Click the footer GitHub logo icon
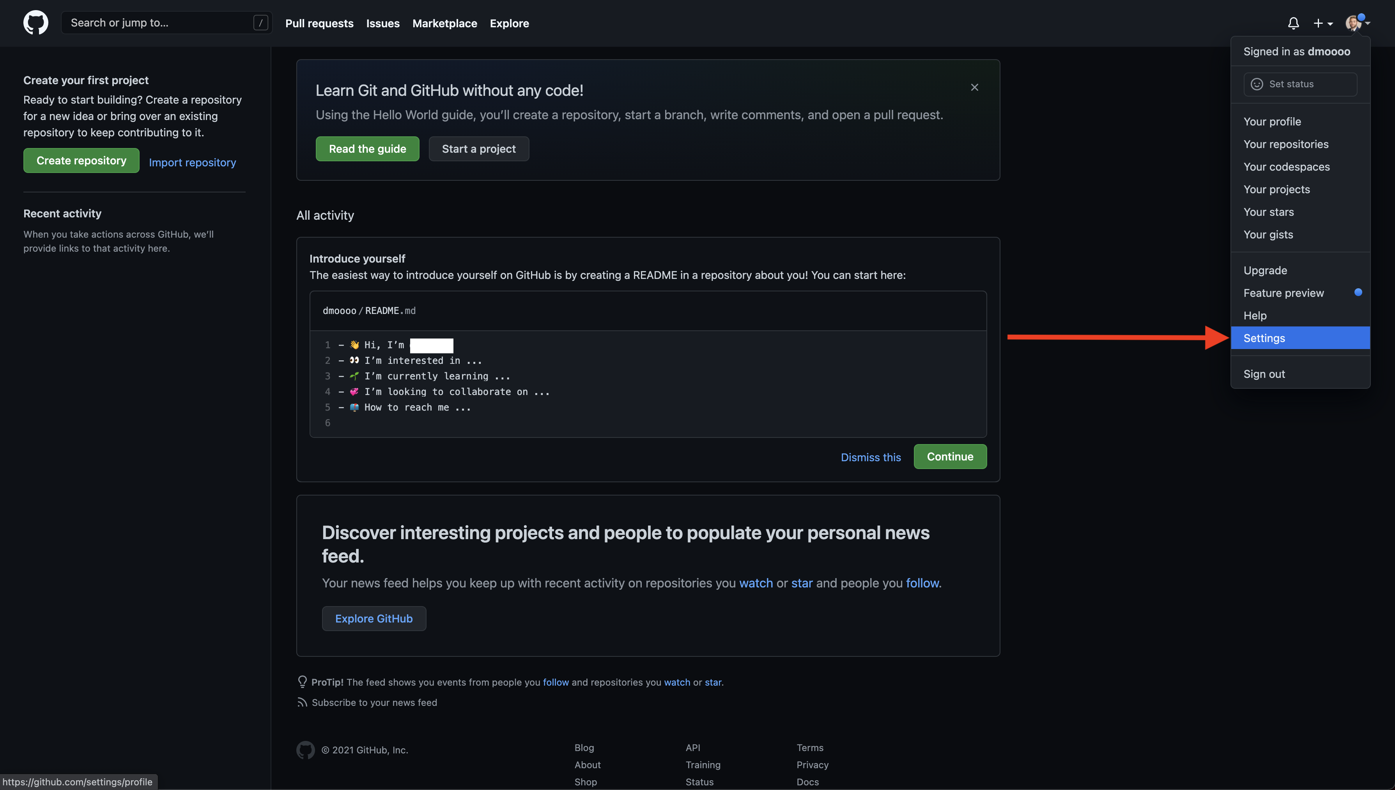Image resolution: width=1395 pixels, height=790 pixels. pyautogui.click(x=306, y=750)
